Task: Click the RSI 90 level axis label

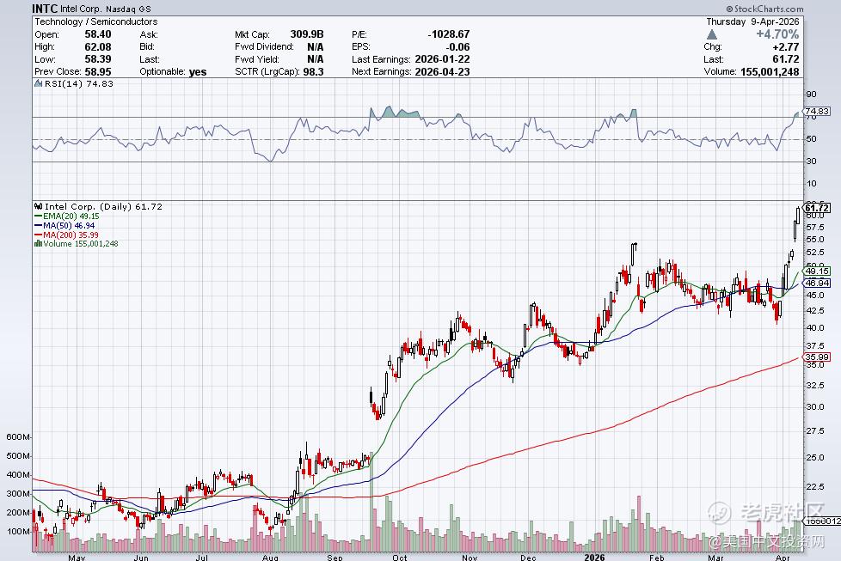Action: pyautogui.click(x=811, y=95)
